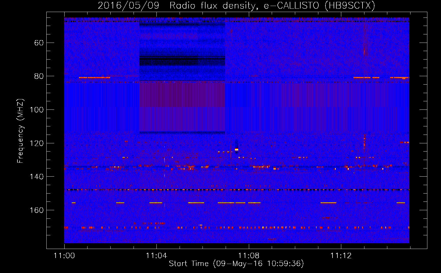This screenshot has height=273, width=441.
Task: Click the dark purple band between 85-98 MHz
Action: pyautogui.click(x=182, y=94)
